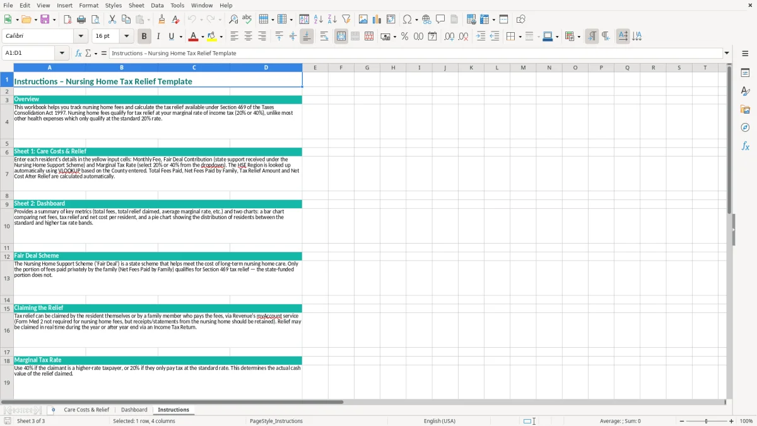This screenshot has height=426, width=757.
Task: Switch to the Dashboard sheet tab
Action: (134, 410)
